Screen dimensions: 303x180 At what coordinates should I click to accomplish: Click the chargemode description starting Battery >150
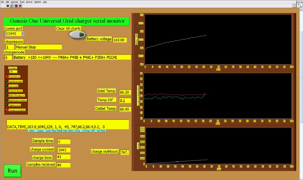click(72, 57)
